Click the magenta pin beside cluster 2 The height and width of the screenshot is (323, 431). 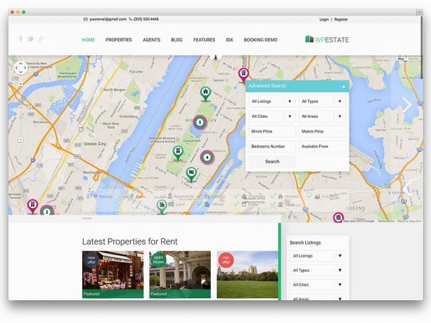32,206
